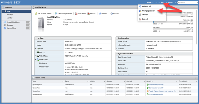Image resolution: width=199 pixels, height=104 pixels.
Task: Click the Auto-refresh menu icon
Action: (140, 6)
